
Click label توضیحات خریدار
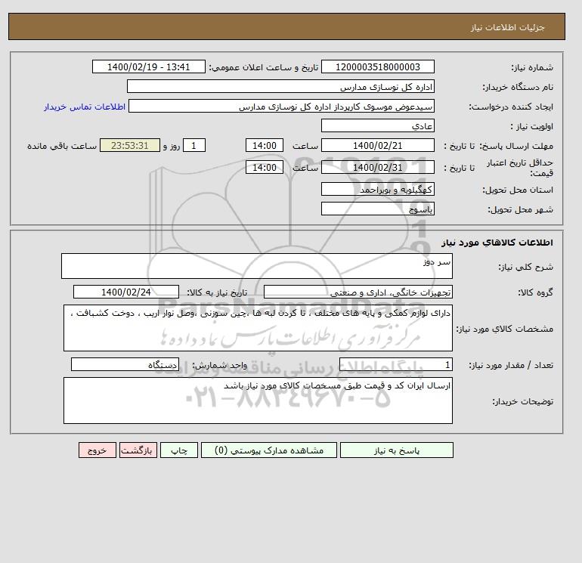point(522,401)
